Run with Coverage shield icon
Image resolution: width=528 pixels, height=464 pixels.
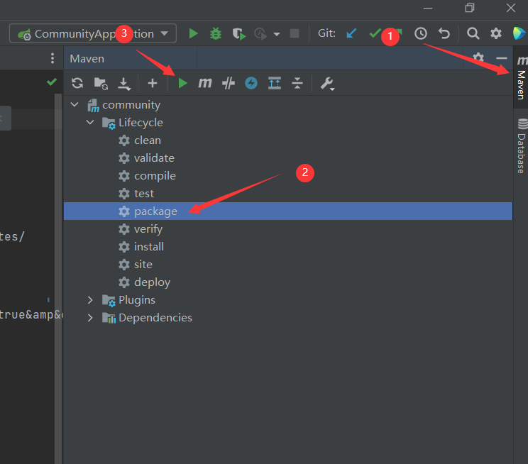pyautogui.click(x=238, y=33)
